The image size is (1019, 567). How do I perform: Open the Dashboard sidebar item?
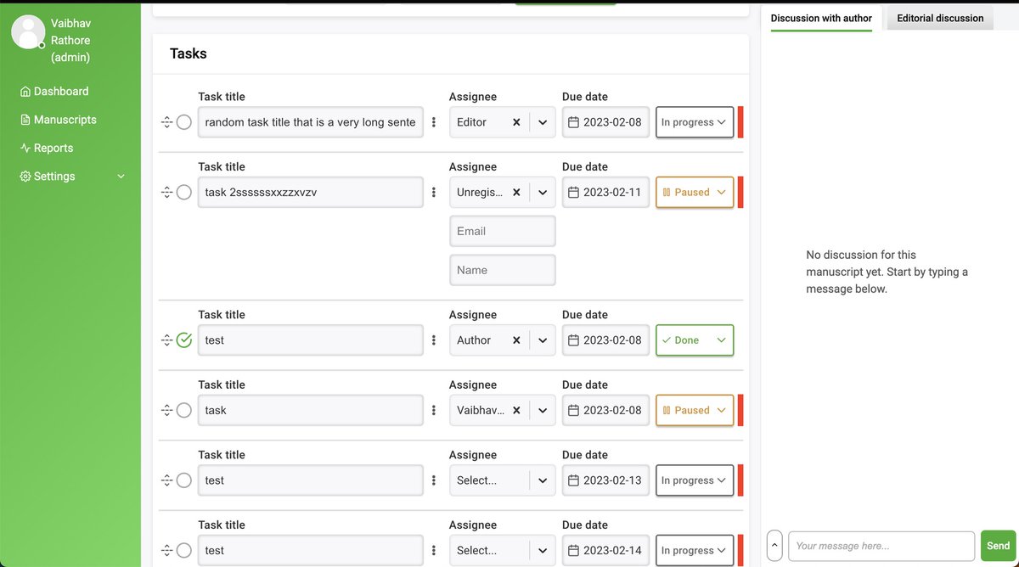pyautogui.click(x=54, y=91)
